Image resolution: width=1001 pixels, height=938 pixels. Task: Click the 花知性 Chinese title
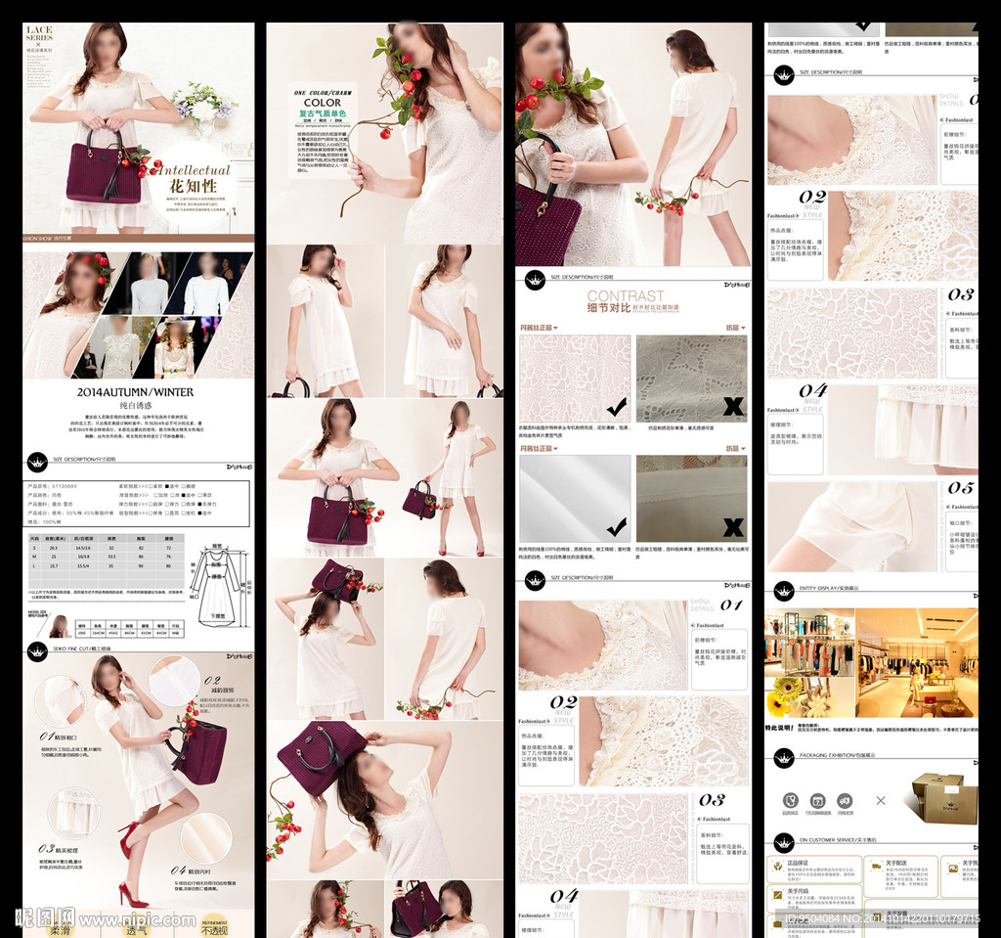[193, 187]
